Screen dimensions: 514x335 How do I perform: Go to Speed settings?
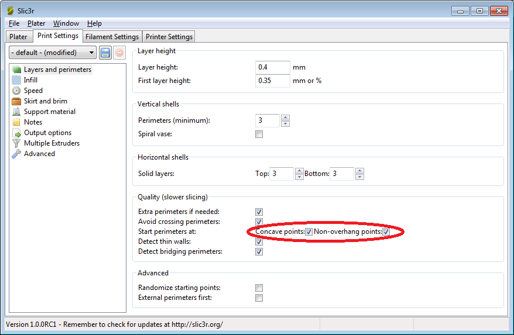click(33, 91)
